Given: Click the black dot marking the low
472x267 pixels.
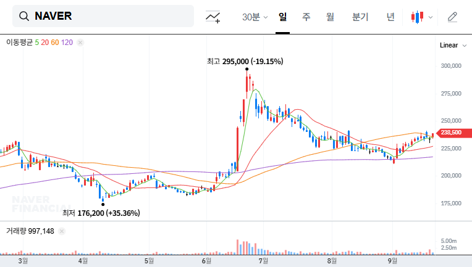Looking at the screenshot, I should pyautogui.click(x=103, y=205).
